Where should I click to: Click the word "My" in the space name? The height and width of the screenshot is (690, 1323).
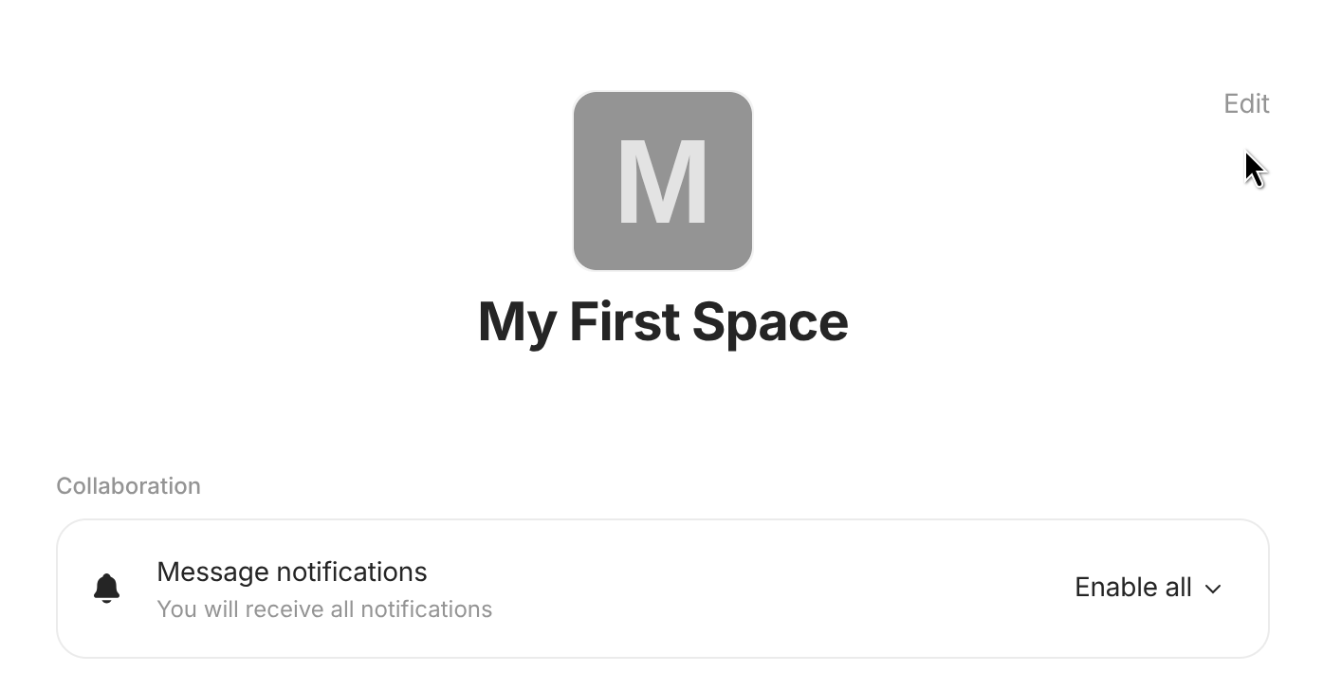(x=517, y=322)
